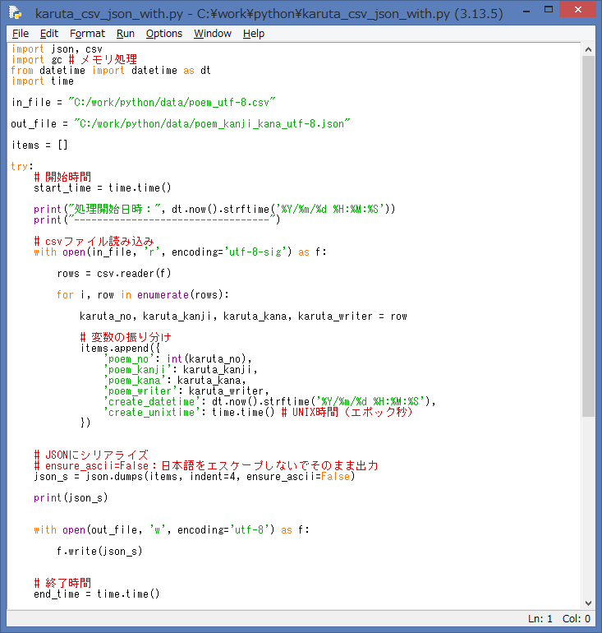This screenshot has width=602, height=633.
Task: Click the scroll up arrow of vertical scrollbar
Action: tap(588, 50)
